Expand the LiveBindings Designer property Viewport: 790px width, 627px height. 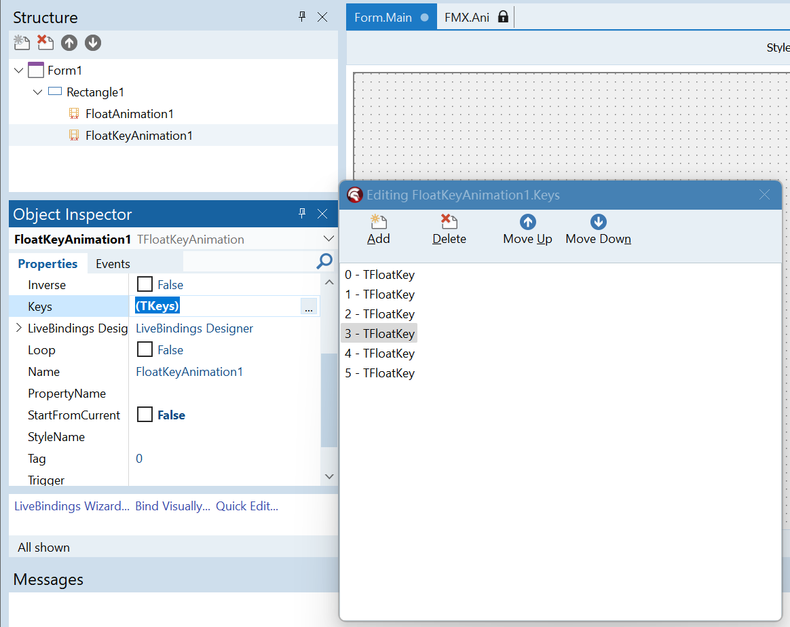click(18, 328)
